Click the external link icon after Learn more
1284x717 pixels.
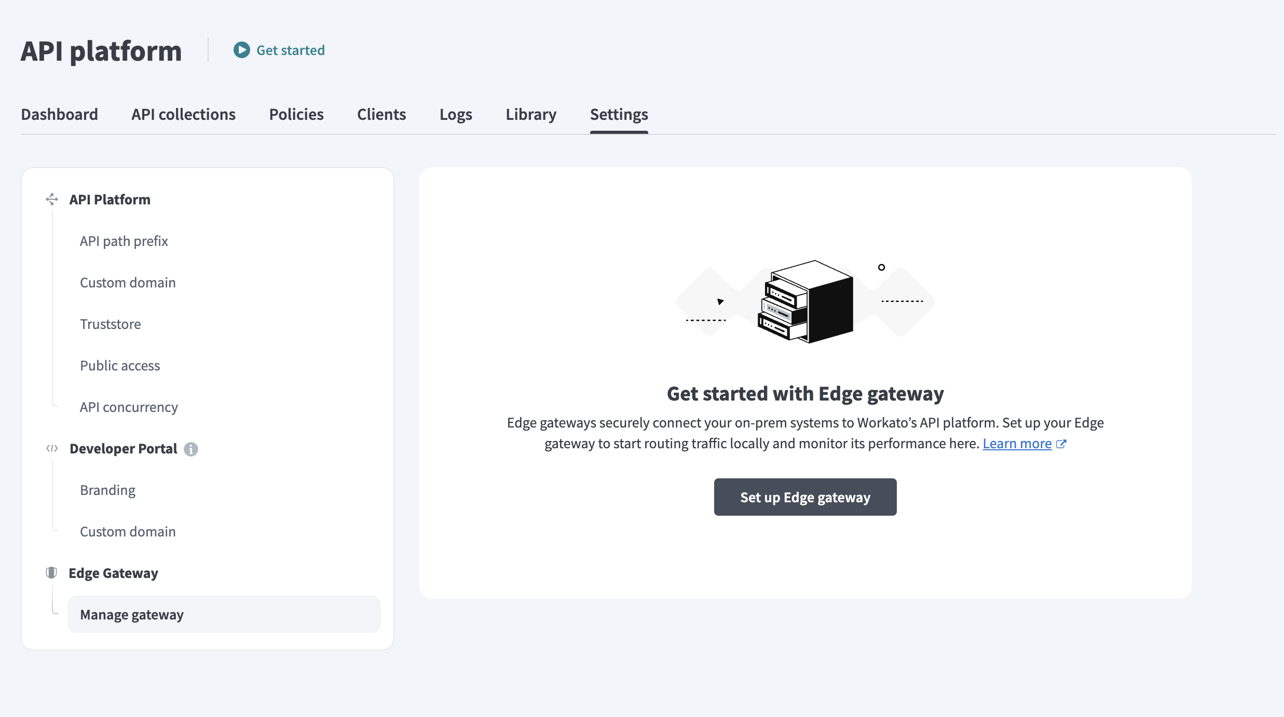[x=1061, y=443]
